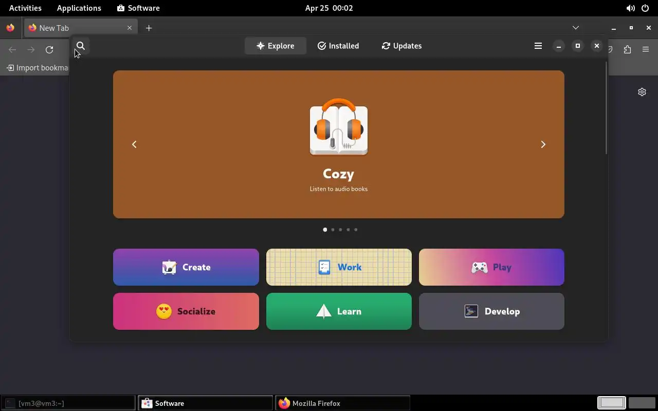Click the Cozy headphones book icon
Viewport: 658px width, 411px height.
click(339, 126)
